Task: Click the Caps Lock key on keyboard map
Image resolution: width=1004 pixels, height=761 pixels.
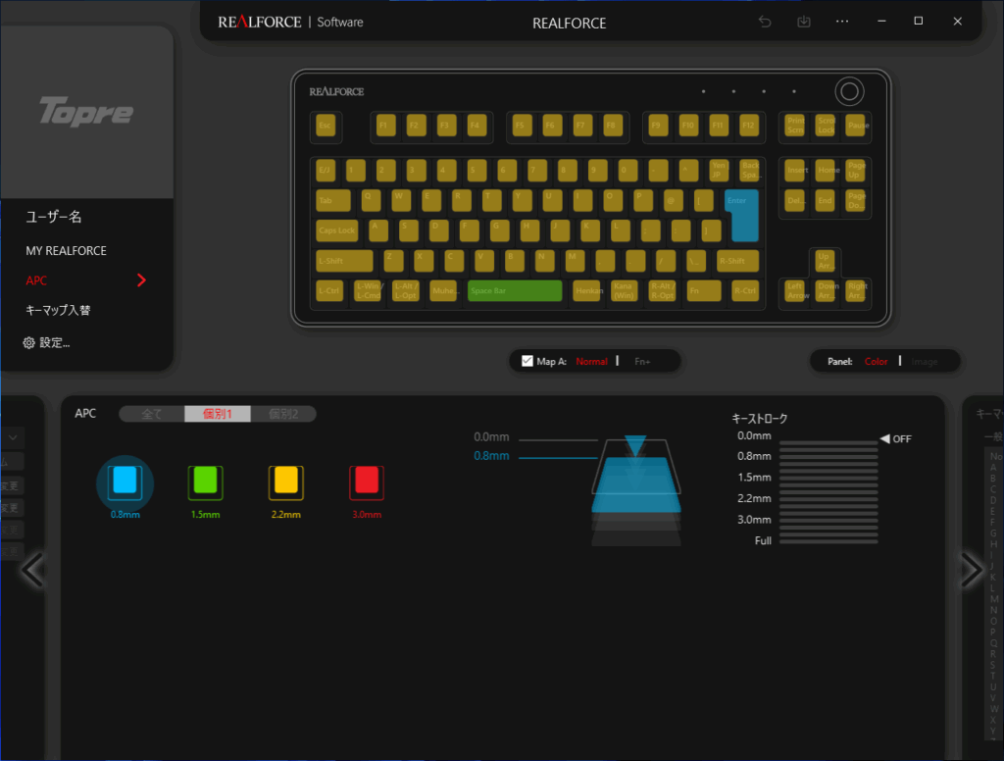Action: 337,230
